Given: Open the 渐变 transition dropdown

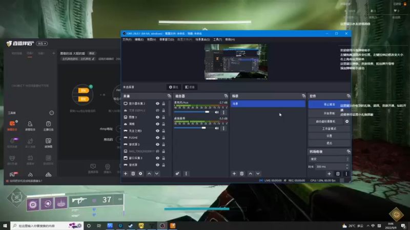Looking at the screenshot, I should [329, 159].
